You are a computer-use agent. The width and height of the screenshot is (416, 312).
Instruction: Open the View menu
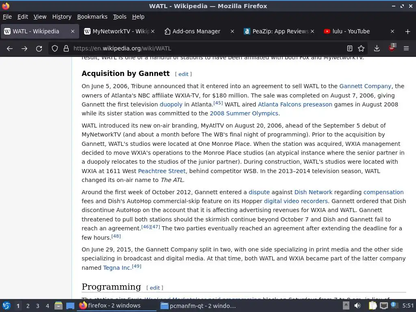40,17
